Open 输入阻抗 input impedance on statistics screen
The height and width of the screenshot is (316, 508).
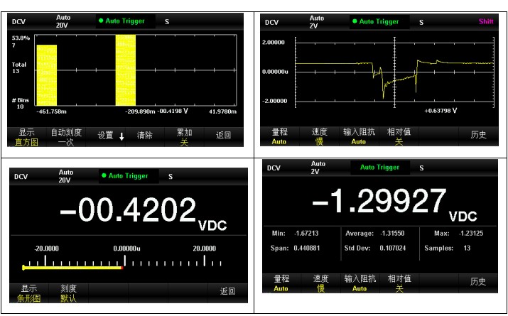(x=360, y=283)
